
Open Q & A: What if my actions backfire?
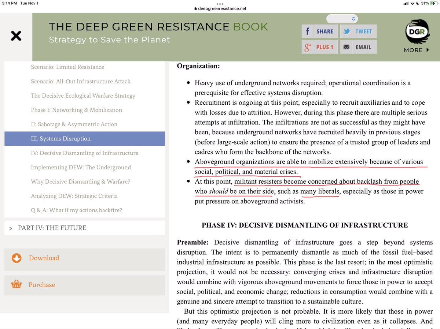(76, 210)
